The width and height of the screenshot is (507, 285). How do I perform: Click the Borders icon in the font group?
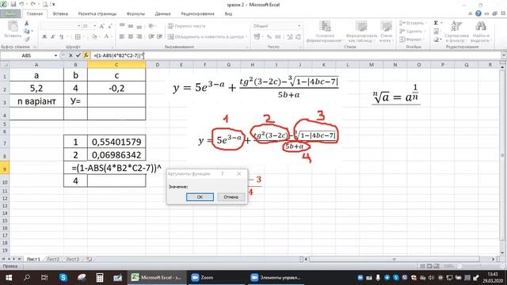point(78,36)
